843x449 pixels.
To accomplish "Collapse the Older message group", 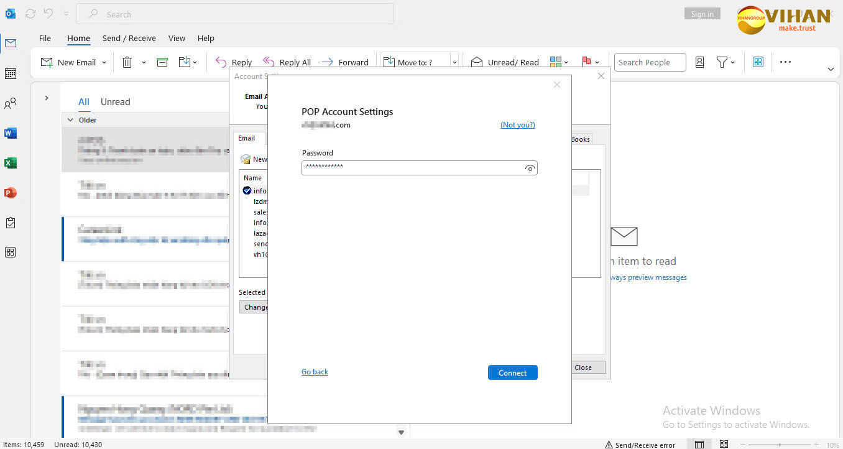I will pos(70,120).
